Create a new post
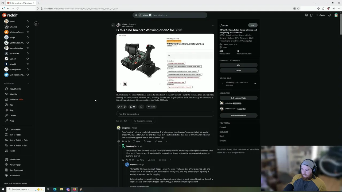The image size is (342, 192). pos(320,15)
